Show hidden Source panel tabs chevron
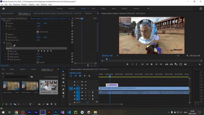The width and height of the screenshot is (204, 115). tap(98, 13)
